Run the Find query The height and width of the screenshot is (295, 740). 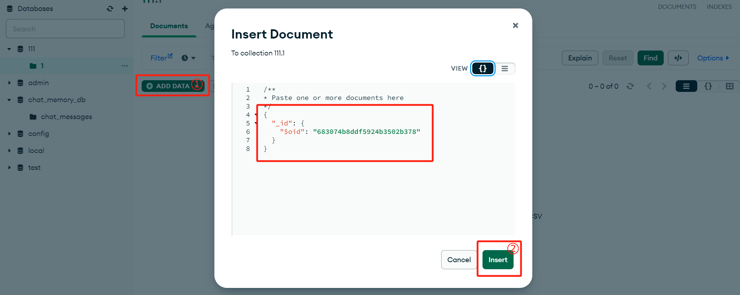(x=650, y=58)
